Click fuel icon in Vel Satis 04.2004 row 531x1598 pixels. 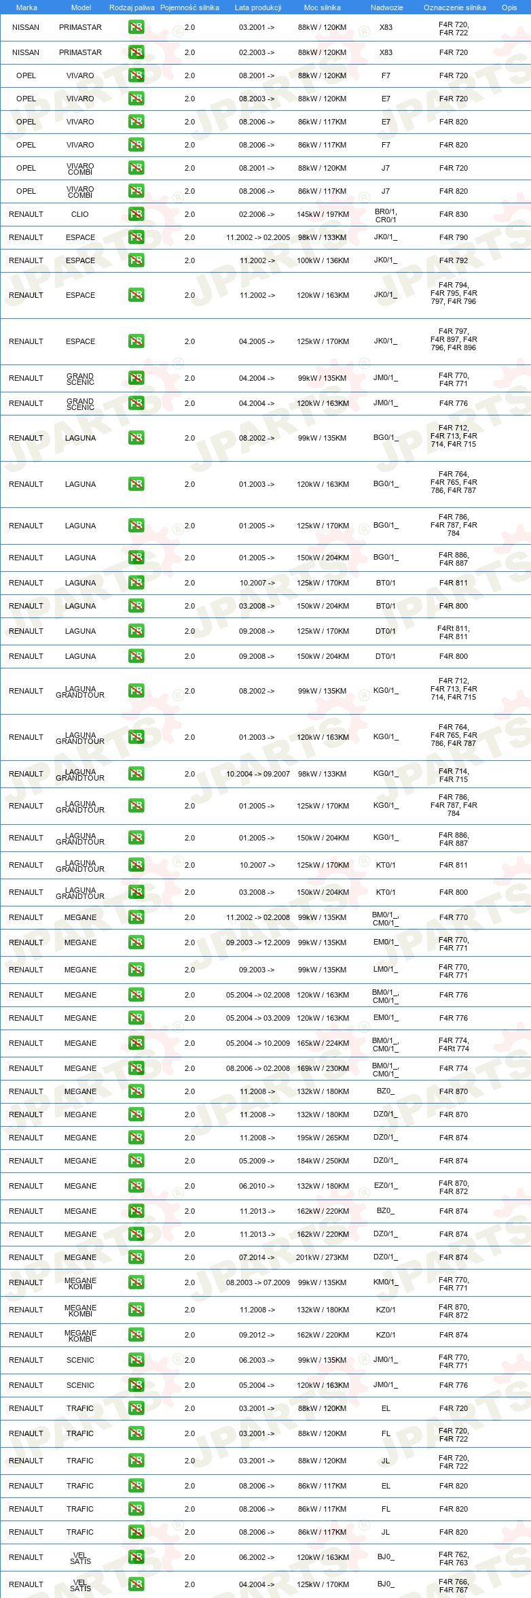(136, 1584)
